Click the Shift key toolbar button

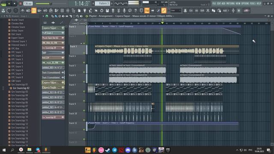point(202,10)
